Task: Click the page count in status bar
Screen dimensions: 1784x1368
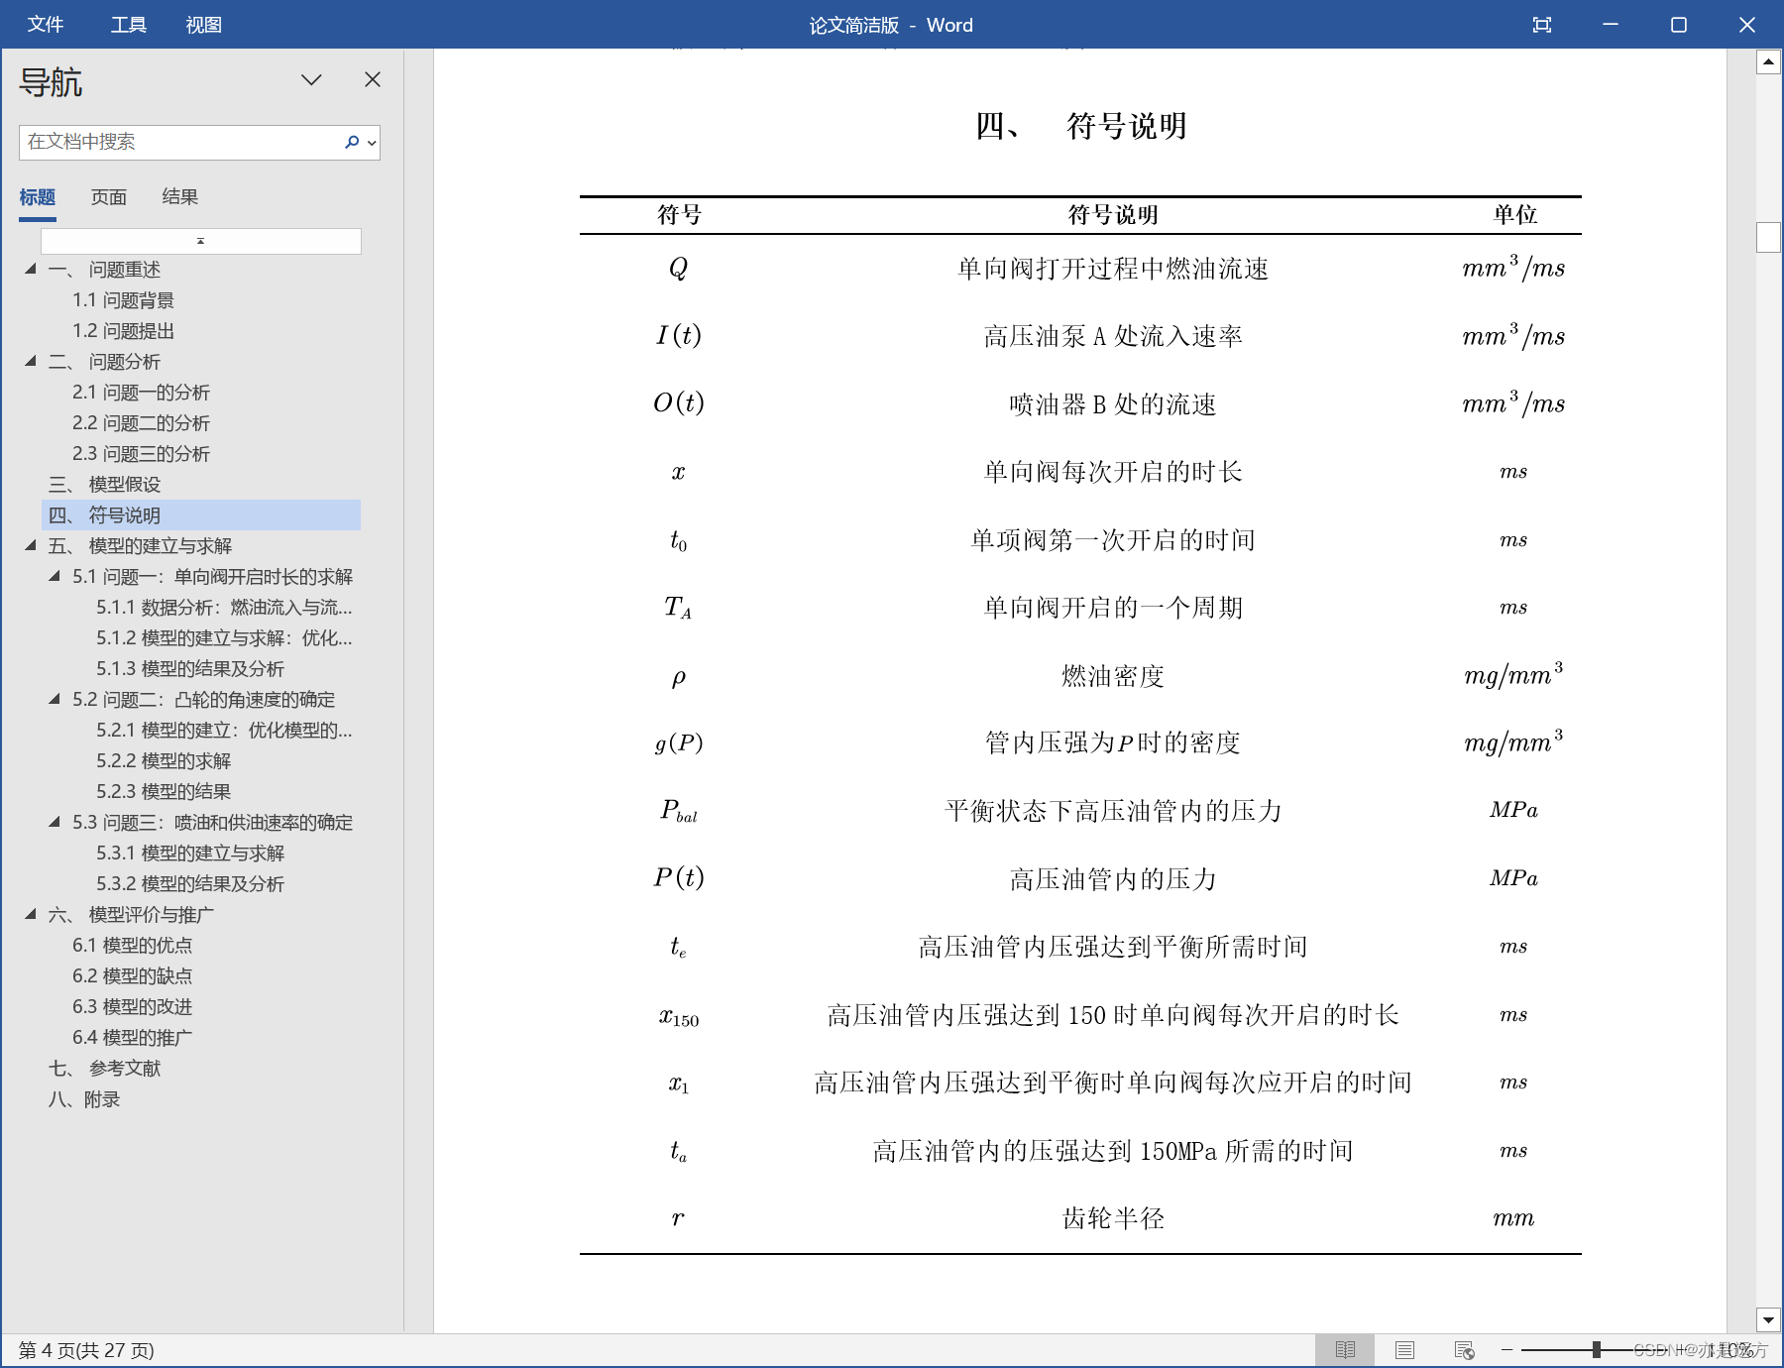Action: click(86, 1350)
